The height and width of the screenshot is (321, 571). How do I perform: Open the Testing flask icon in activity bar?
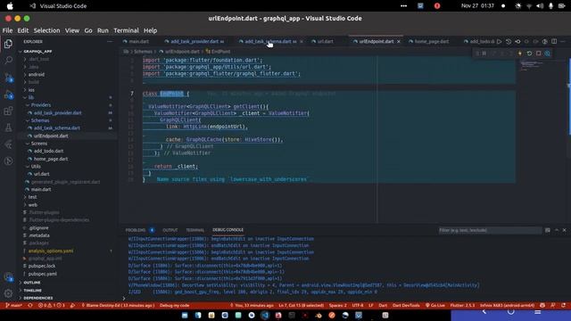click(8, 128)
